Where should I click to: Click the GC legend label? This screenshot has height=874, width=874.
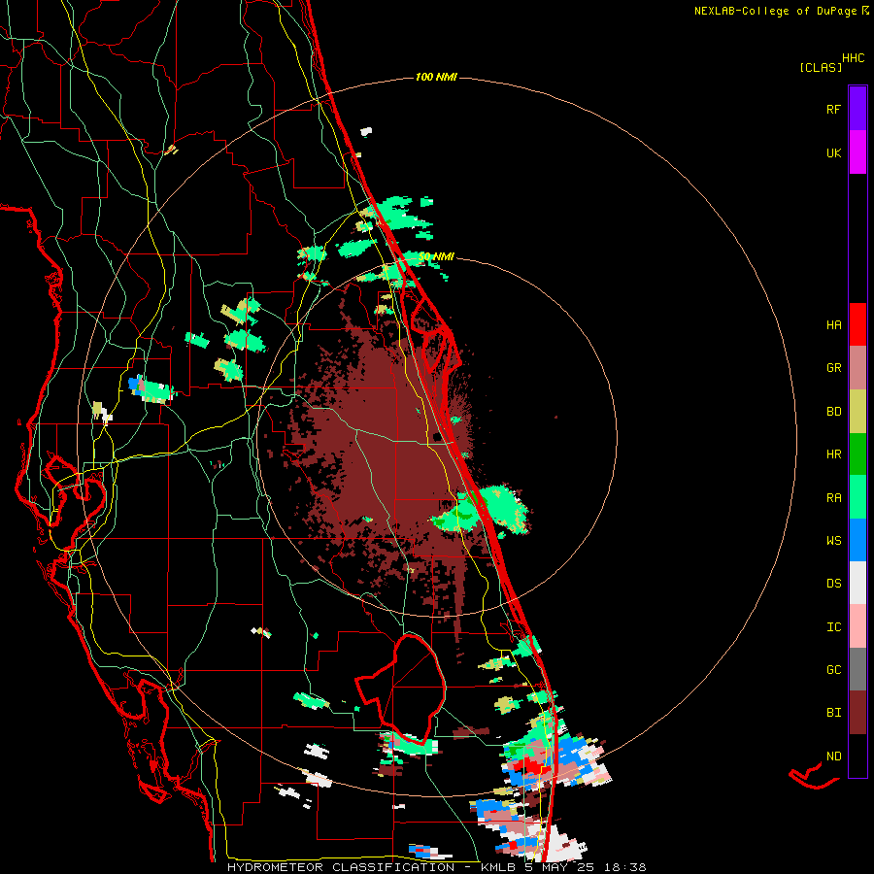(x=833, y=669)
